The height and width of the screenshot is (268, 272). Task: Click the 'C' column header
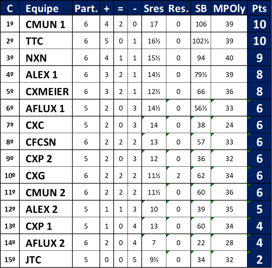10,8
